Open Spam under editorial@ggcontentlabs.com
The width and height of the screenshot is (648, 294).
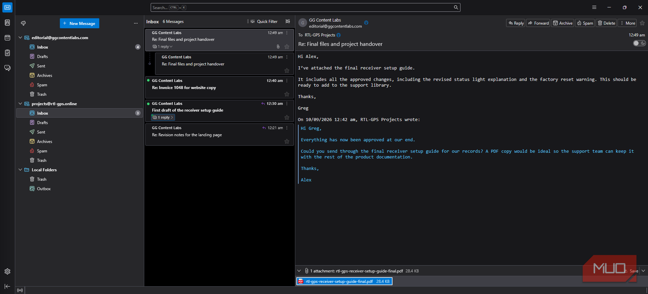(x=79, y=85)
